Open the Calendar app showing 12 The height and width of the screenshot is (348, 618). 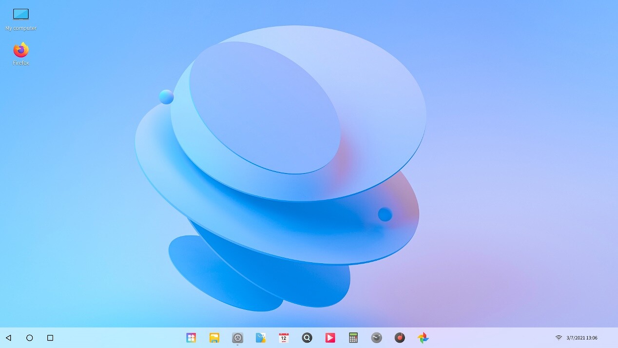[284, 338]
